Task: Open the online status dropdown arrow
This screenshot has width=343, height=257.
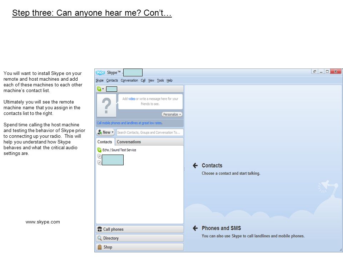Action: click(x=103, y=89)
